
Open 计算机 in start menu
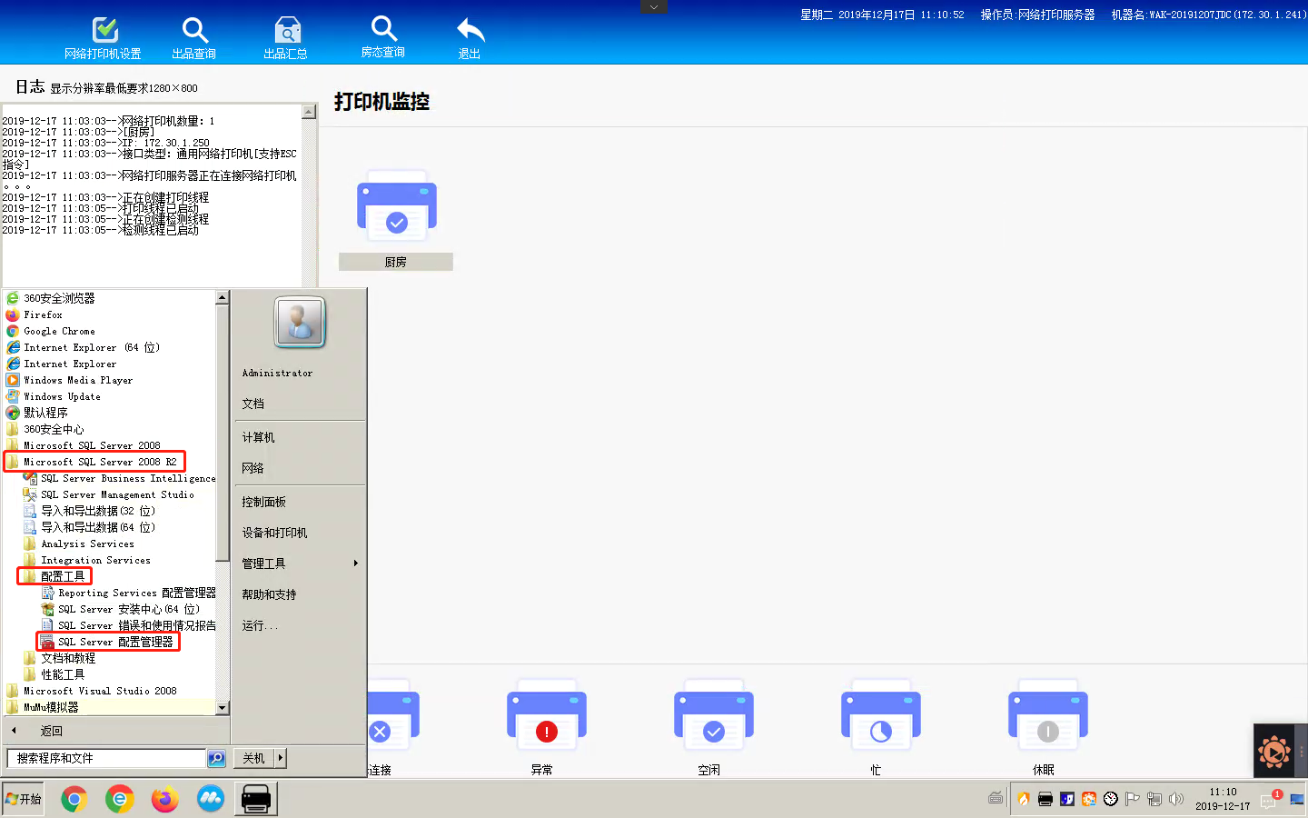click(258, 437)
